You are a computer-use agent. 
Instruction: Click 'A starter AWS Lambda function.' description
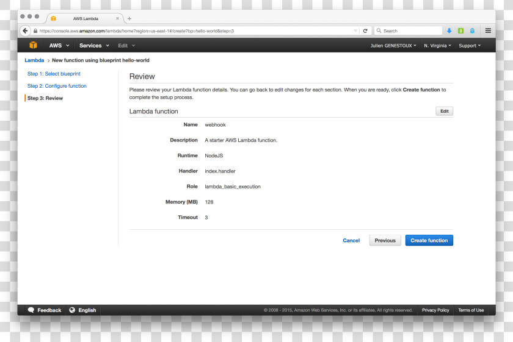pyautogui.click(x=241, y=140)
